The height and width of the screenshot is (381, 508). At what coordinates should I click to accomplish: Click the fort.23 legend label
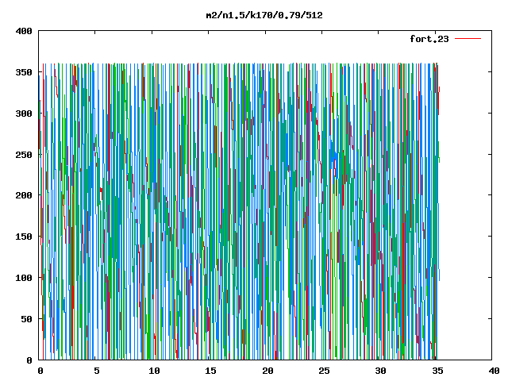(429, 39)
